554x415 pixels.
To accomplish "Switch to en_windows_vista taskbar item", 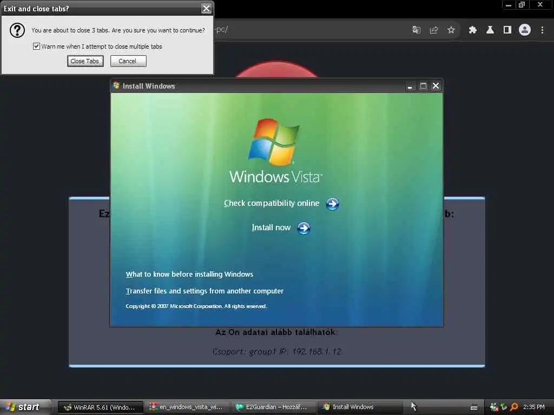I will [187, 407].
